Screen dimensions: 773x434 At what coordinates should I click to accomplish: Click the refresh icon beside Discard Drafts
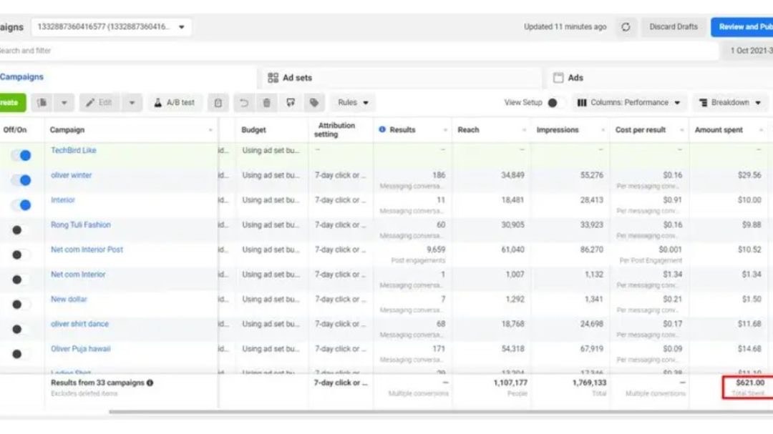click(626, 27)
